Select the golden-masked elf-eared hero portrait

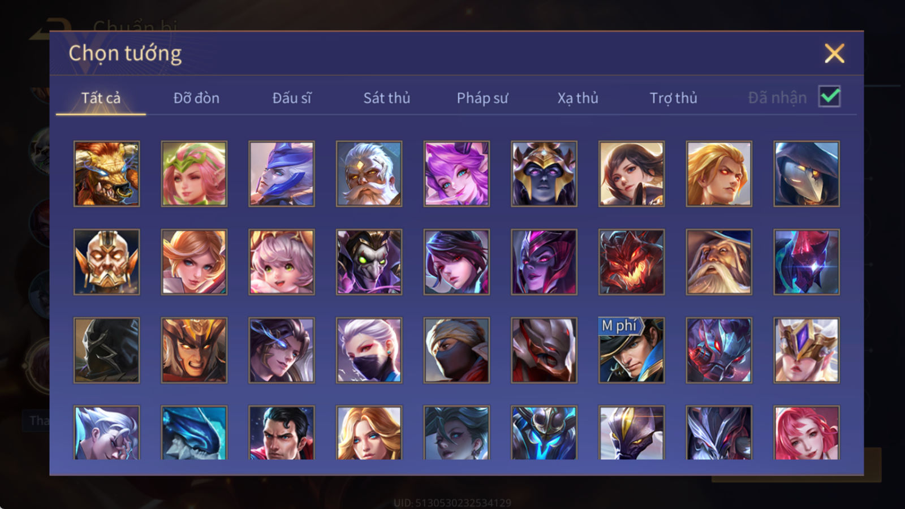click(106, 262)
